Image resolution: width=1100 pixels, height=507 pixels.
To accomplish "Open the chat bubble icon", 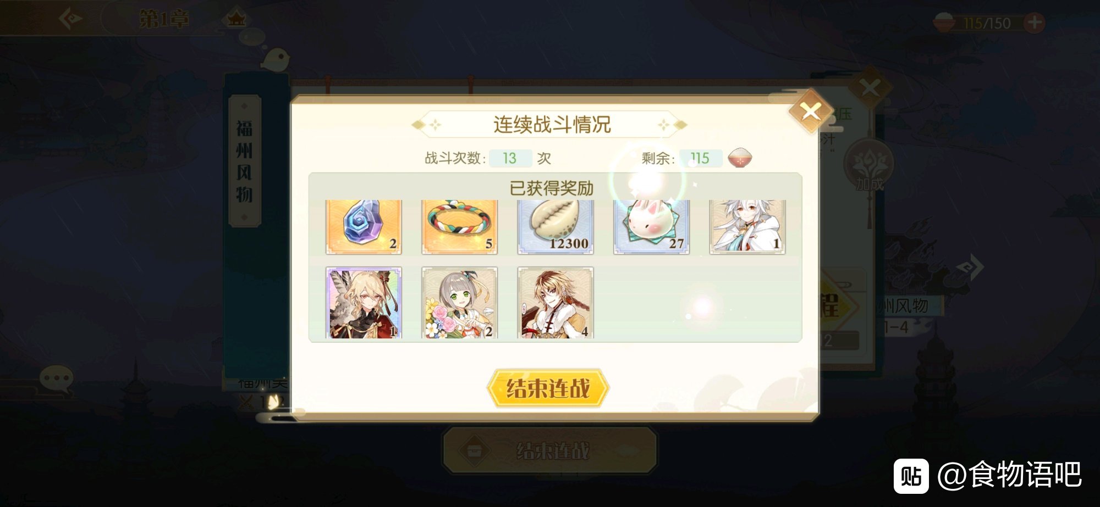I will click(56, 379).
